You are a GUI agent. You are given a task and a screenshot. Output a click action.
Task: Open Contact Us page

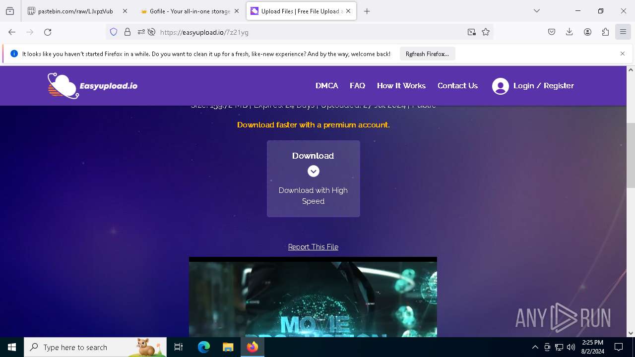click(457, 86)
